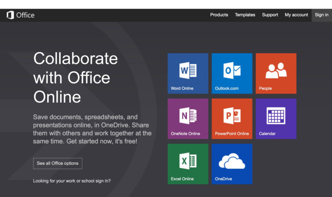Select the PowerPoint Online icon
332x197 pixels.
(232, 116)
